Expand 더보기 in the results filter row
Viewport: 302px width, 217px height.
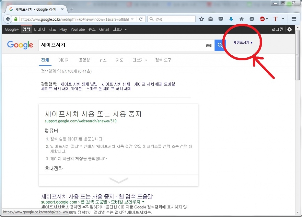pyautogui.click(x=139, y=60)
